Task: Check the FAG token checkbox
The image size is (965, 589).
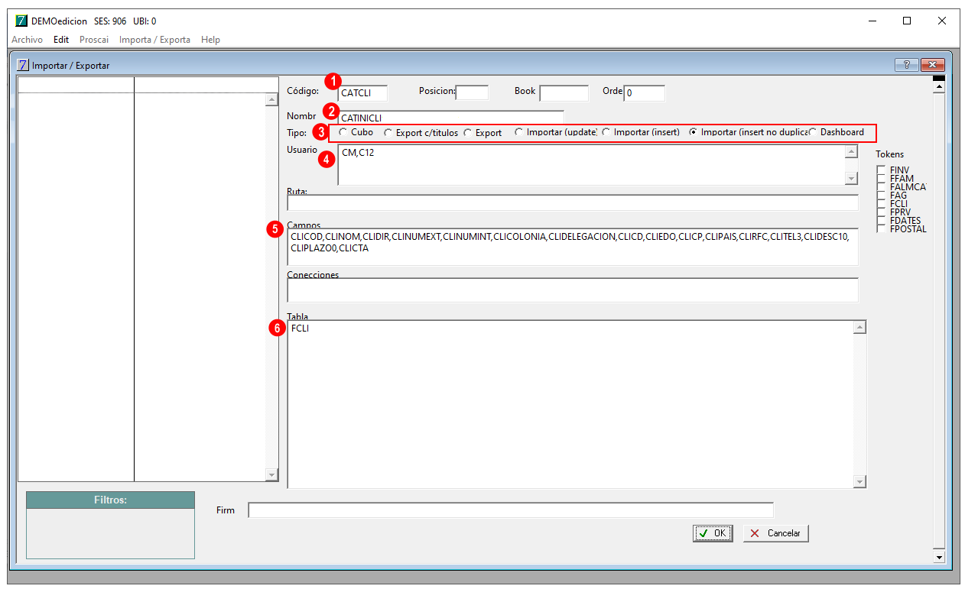Action: (x=882, y=195)
